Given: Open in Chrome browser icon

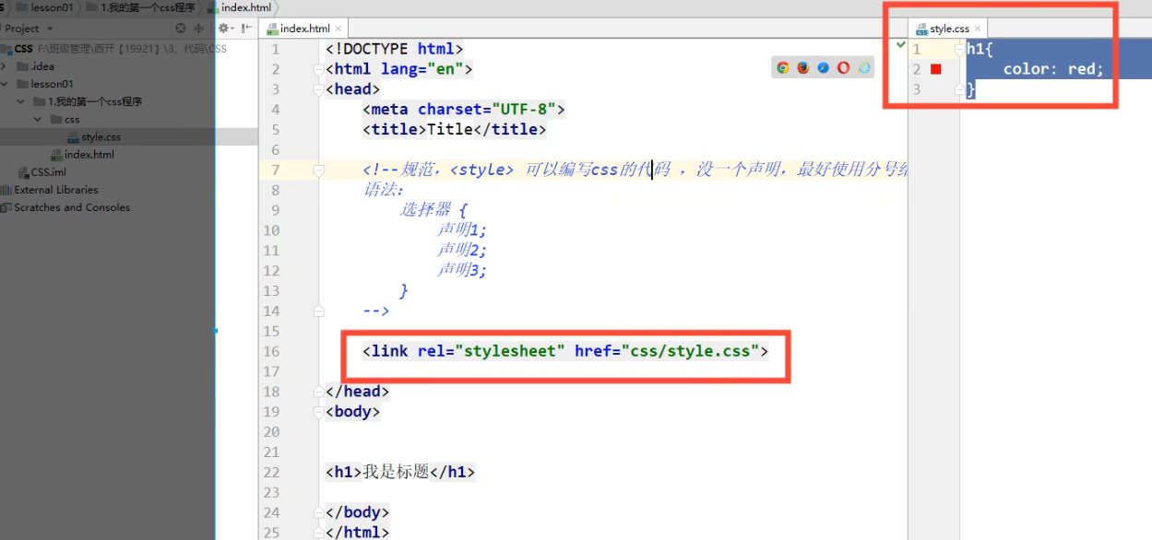Looking at the screenshot, I should (783, 67).
